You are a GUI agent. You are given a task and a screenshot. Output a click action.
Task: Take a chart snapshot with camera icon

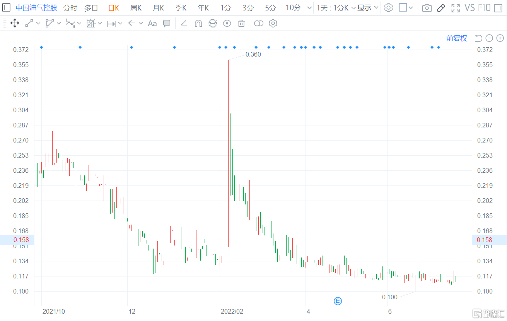point(427,8)
